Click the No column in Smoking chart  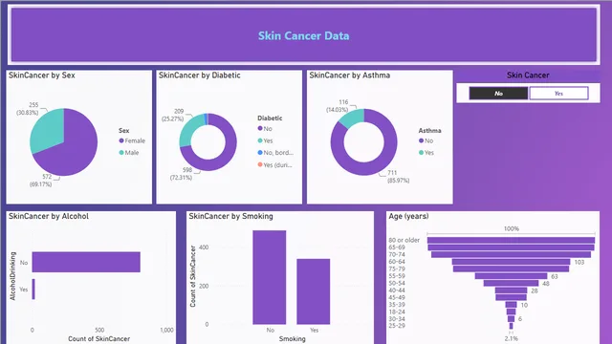click(270, 277)
